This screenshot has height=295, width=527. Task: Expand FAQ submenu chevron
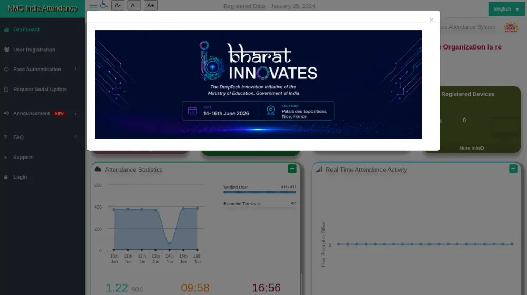[75, 136]
